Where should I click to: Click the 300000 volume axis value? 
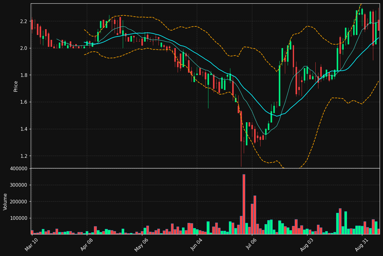19,185
